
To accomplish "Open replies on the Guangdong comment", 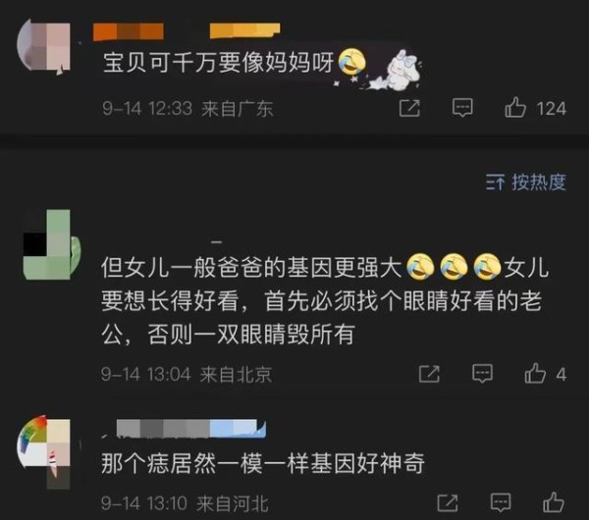I will (x=462, y=108).
